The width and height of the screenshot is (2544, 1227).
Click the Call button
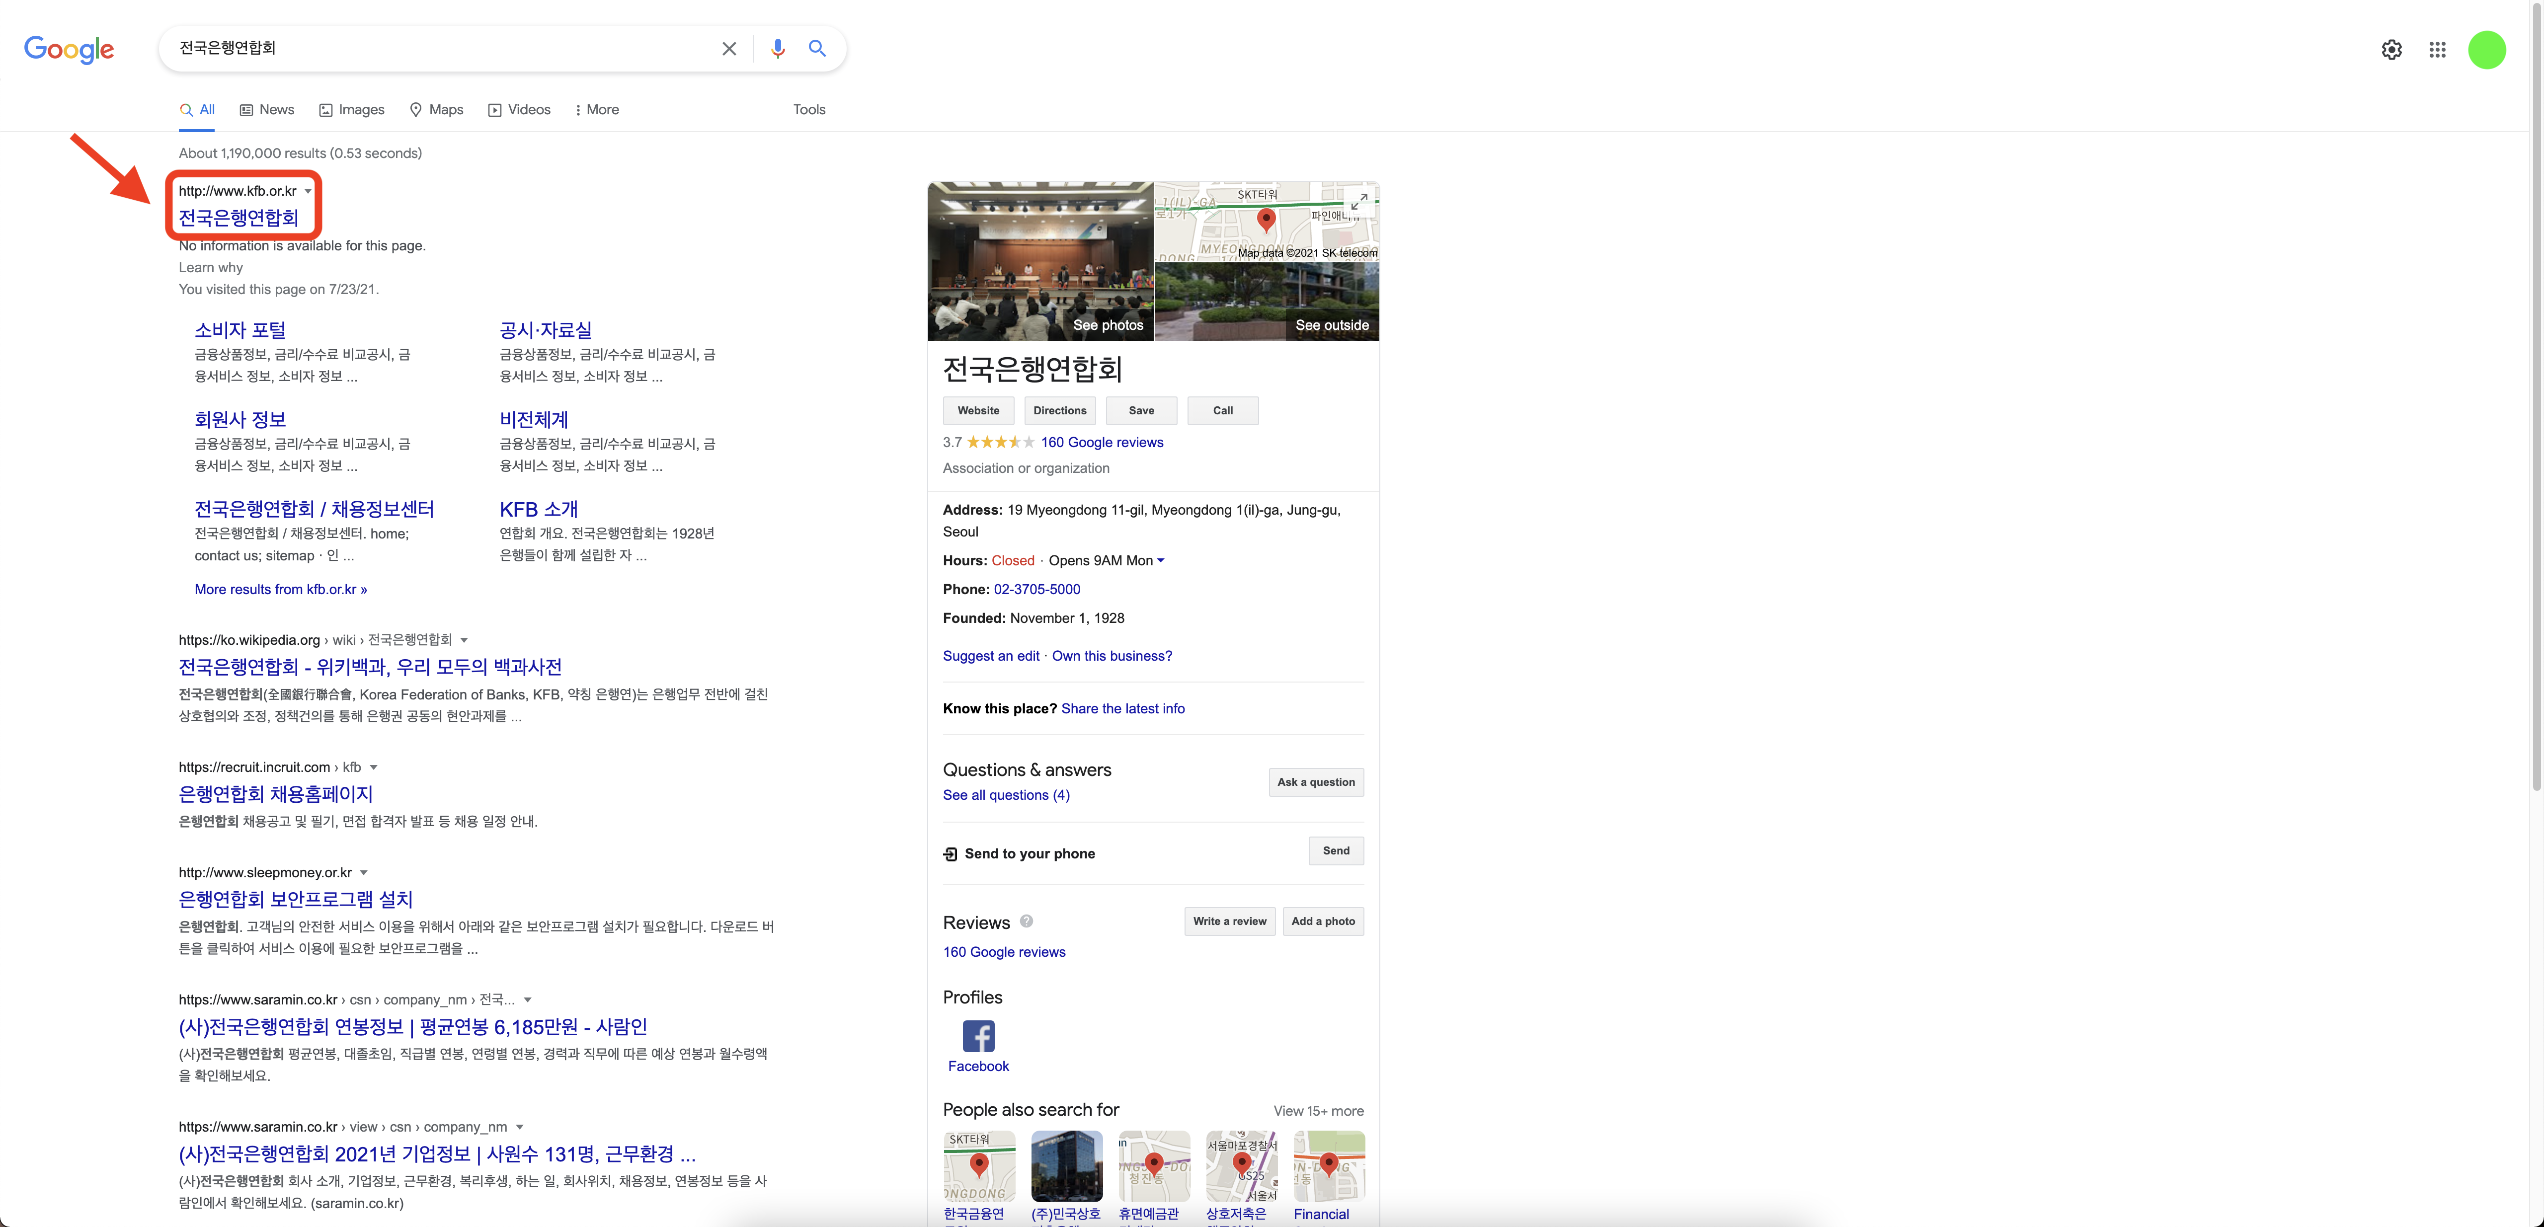pyautogui.click(x=1223, y=411)
